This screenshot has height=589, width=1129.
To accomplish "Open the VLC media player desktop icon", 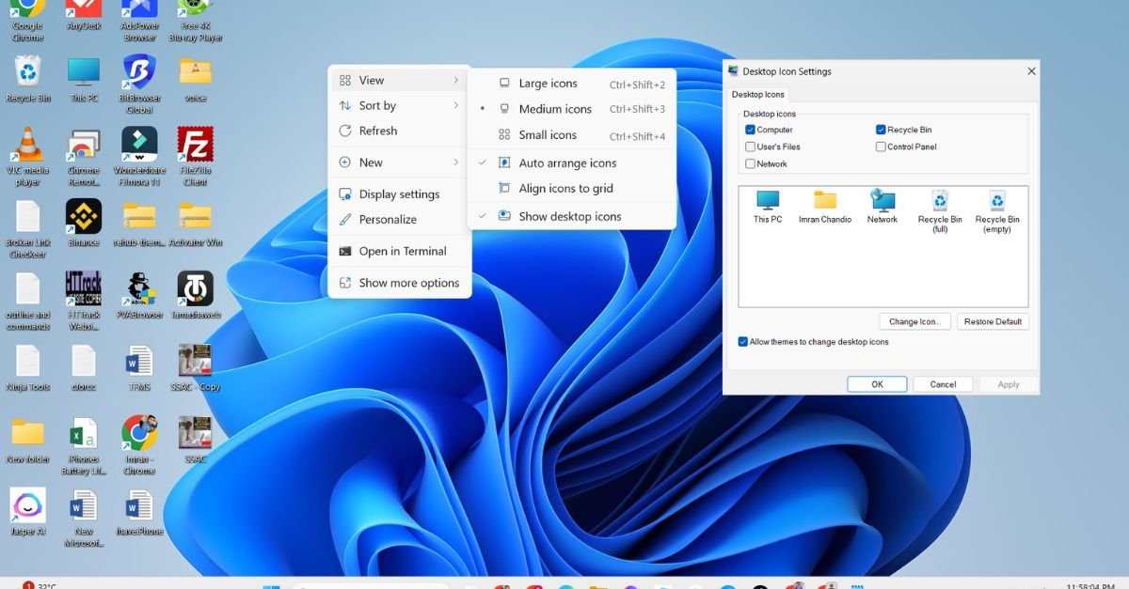I will click(x=27, y=147).
